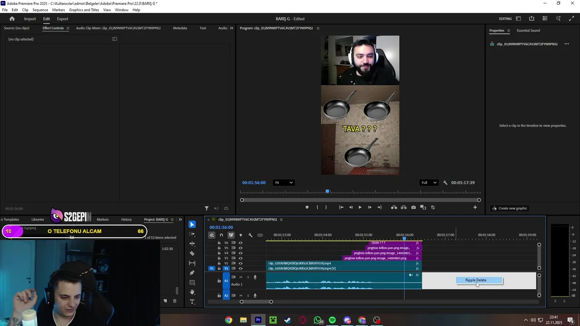Open the Program monitor button editor plus
580x326 pixels.
pyautogui.click(x=475, y=207)
